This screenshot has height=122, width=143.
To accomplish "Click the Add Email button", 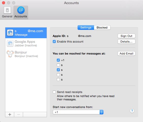I will click(127, 53).
